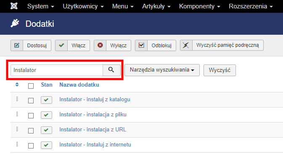Select checkbox for Instalator - instalacja z pliku

pyautogui.click(x=31, y=115)
